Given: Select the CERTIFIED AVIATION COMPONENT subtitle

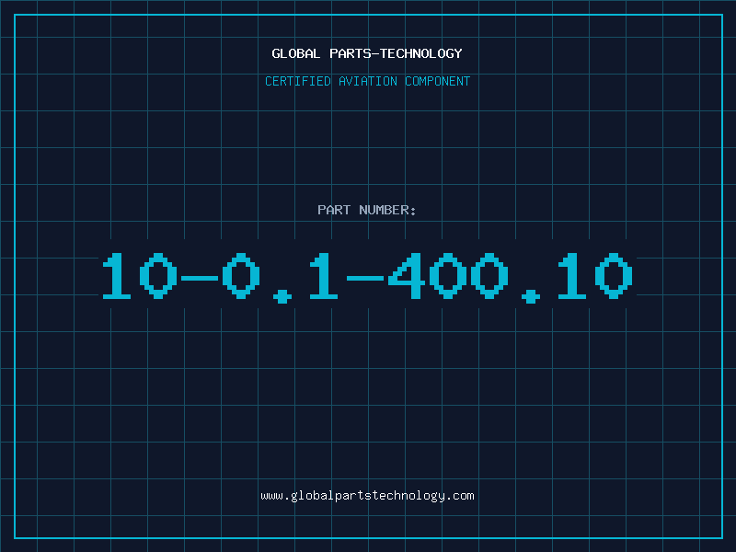Looking at the screenshot, I should click(x=367, y=81).
